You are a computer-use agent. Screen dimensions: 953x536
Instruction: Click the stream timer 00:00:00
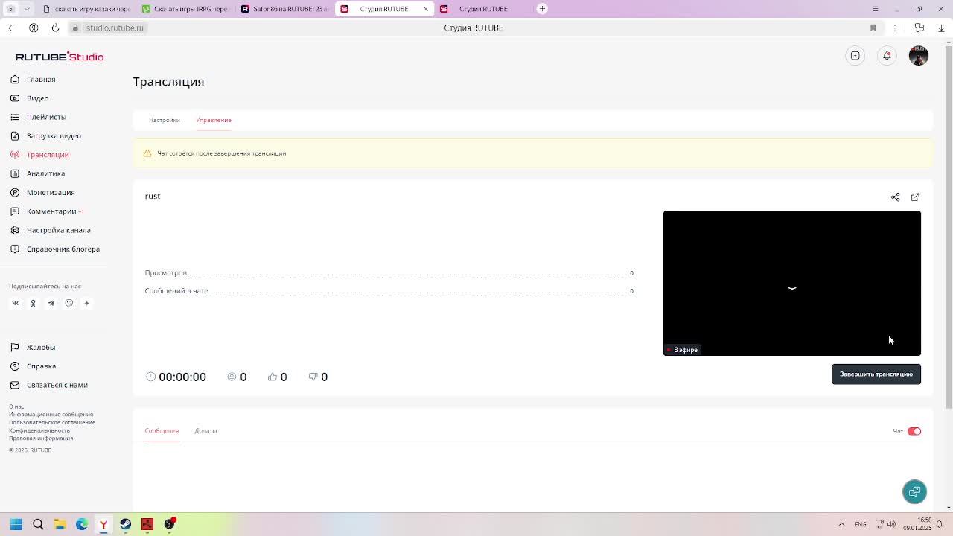click(182, 377)
